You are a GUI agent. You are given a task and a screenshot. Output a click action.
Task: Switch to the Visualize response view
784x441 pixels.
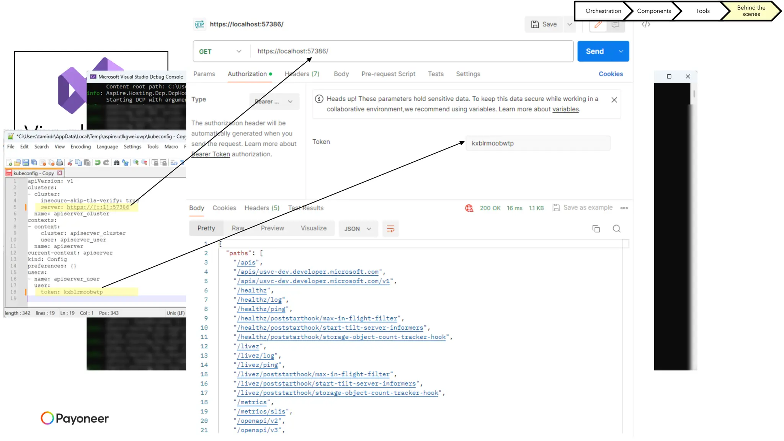(314, 228)
